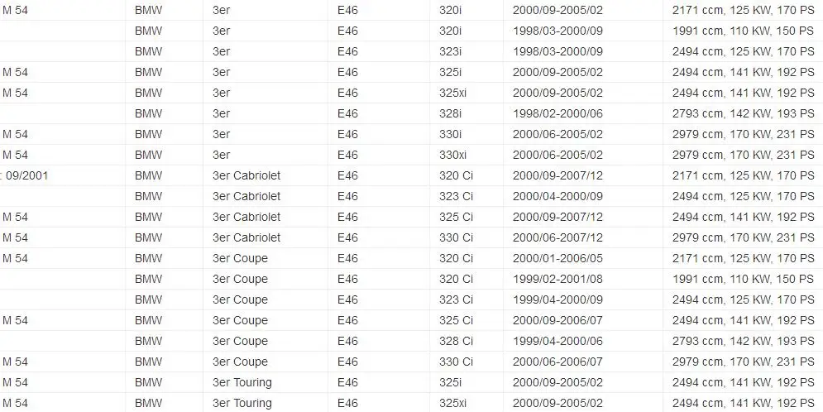Select date range 2000/09-2006/07
Viewport: 823px width, 412px height.
(x=557, y=320)
